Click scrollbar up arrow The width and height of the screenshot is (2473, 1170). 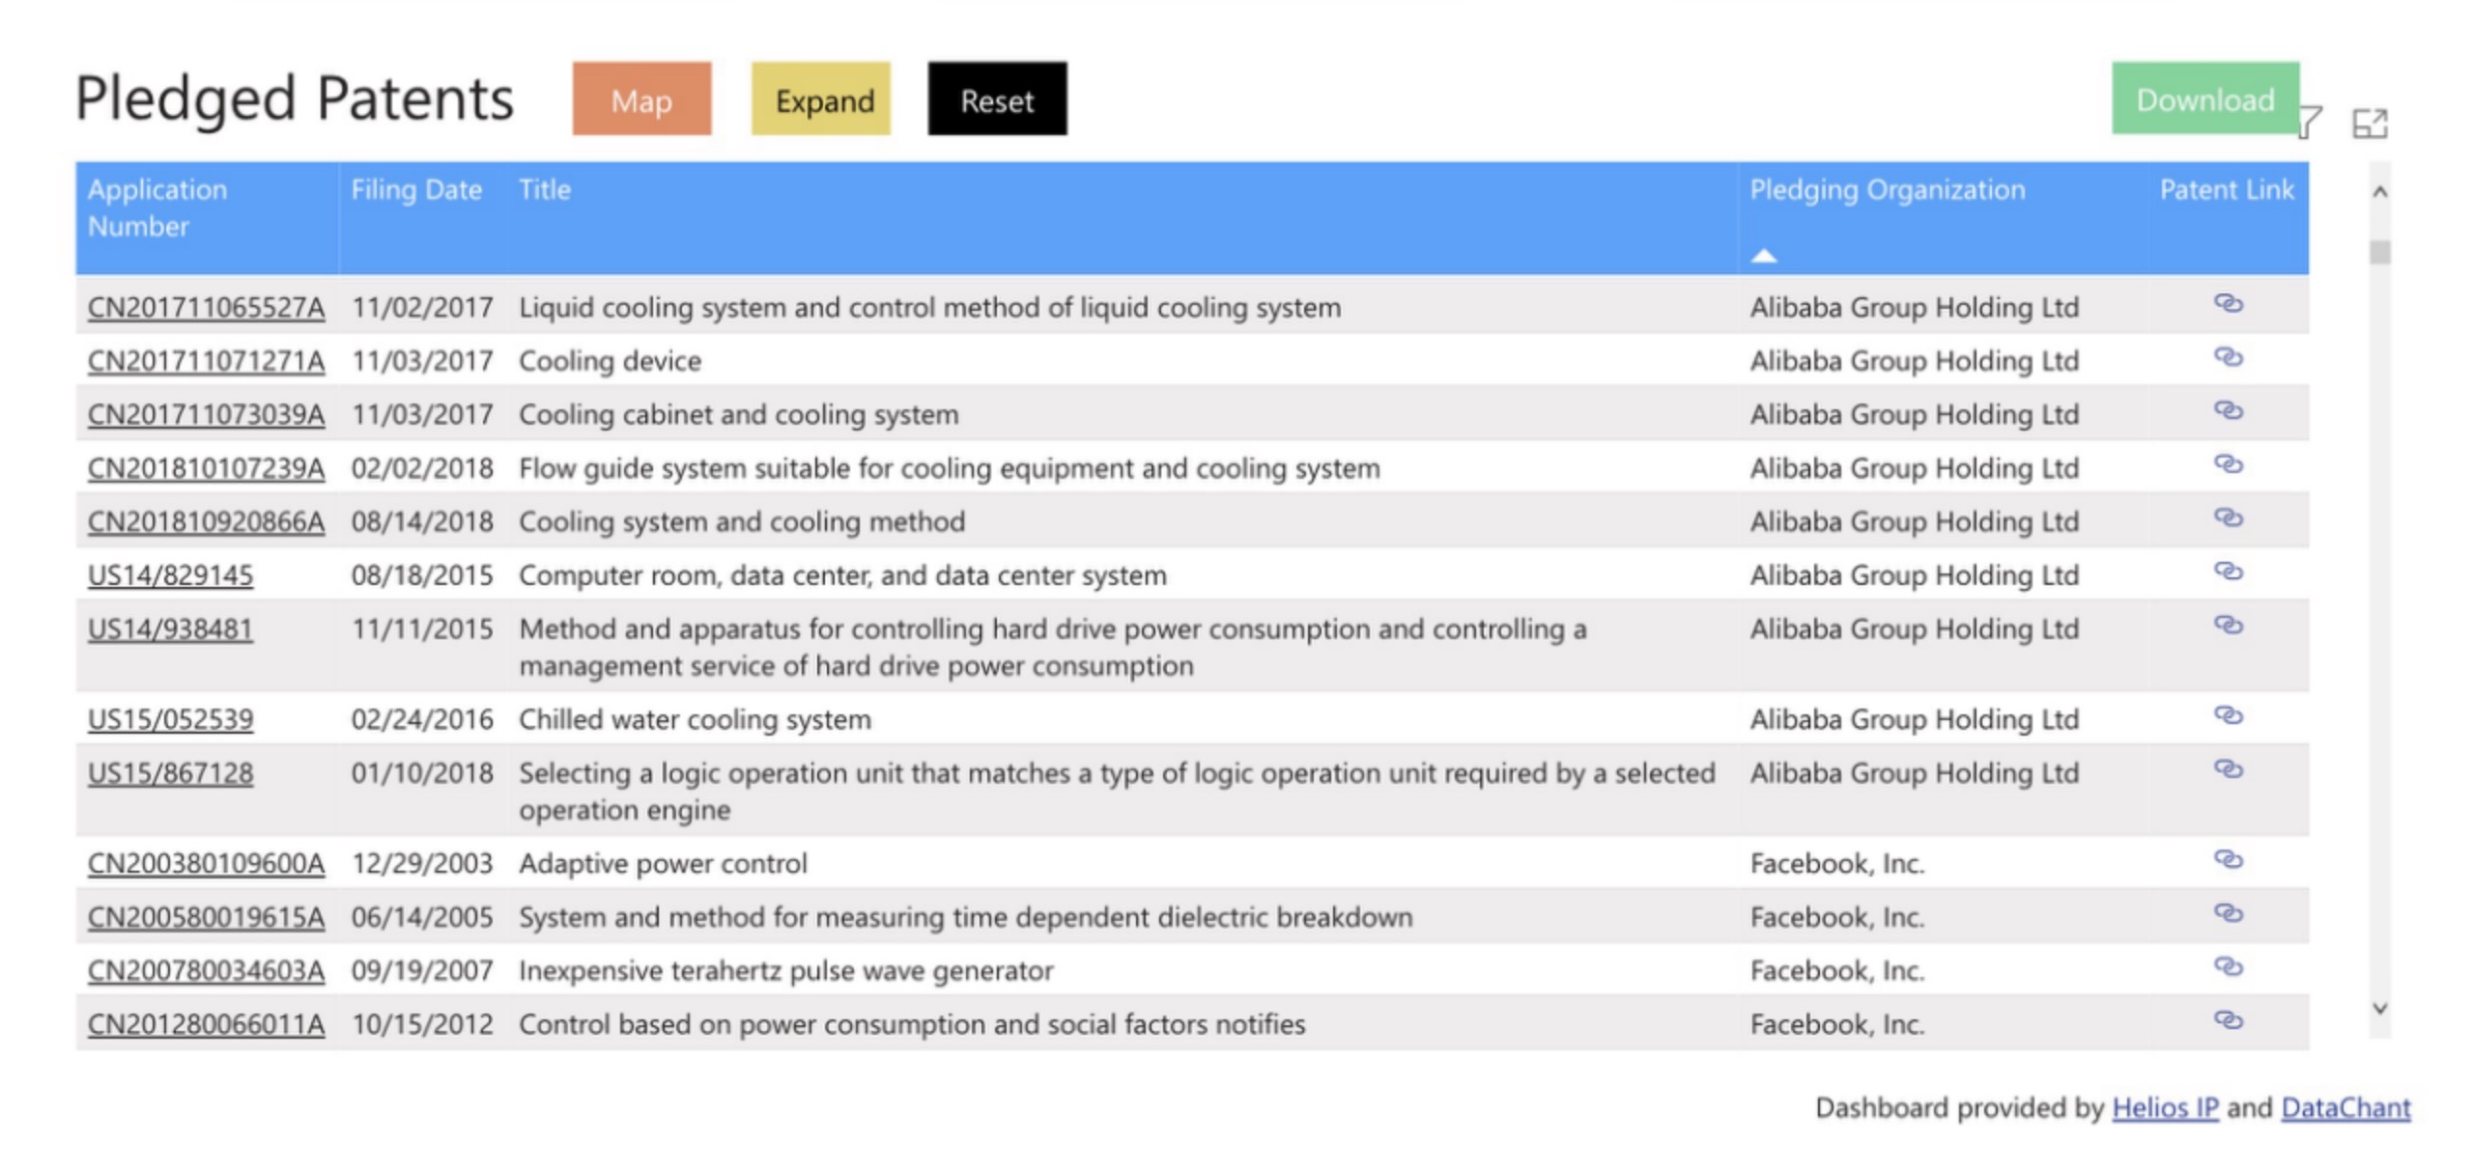[x=2379, y=192]
